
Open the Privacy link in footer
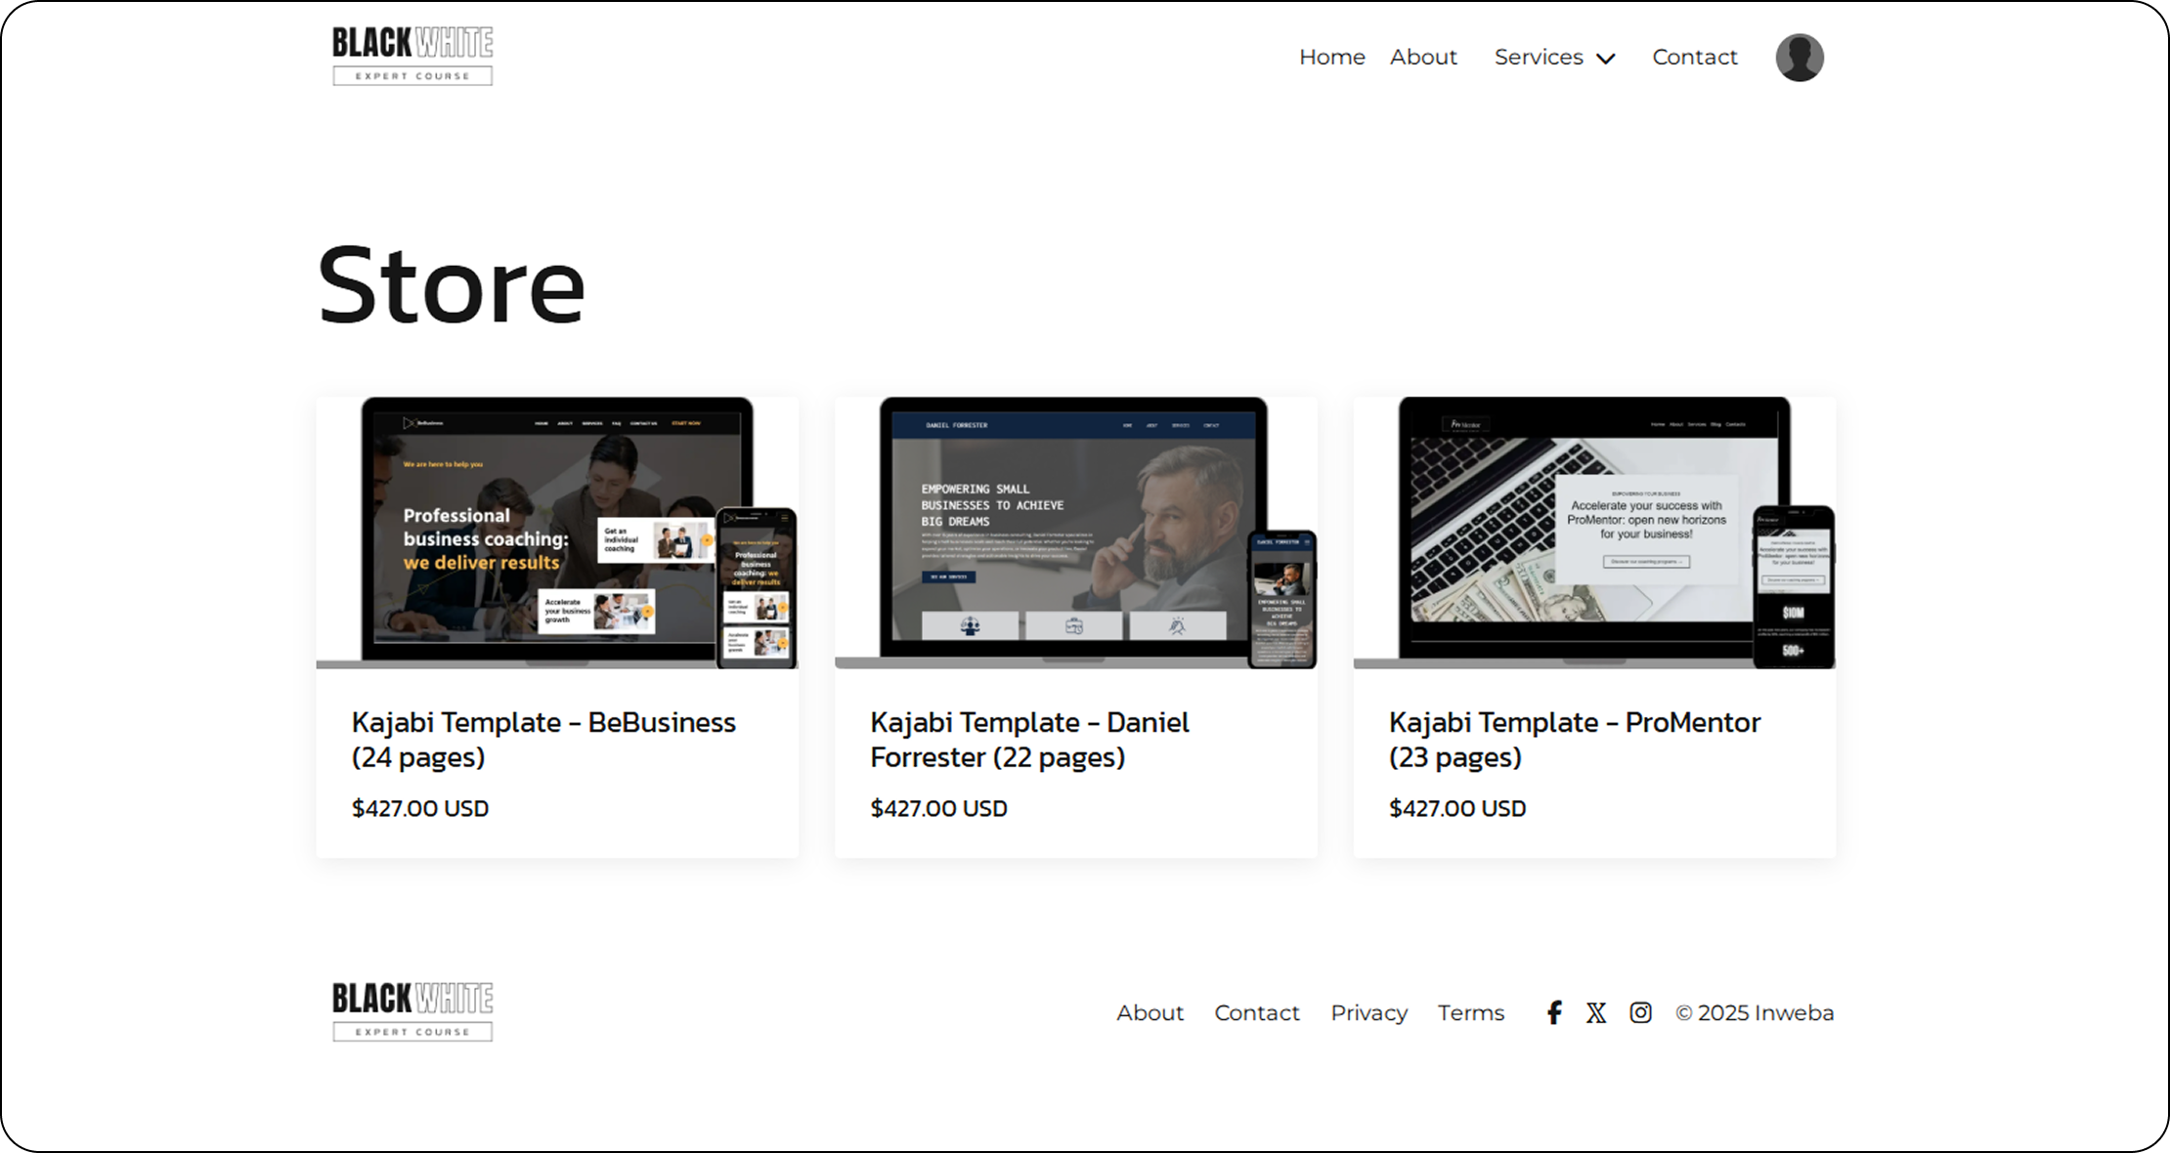point(1368,1012)
